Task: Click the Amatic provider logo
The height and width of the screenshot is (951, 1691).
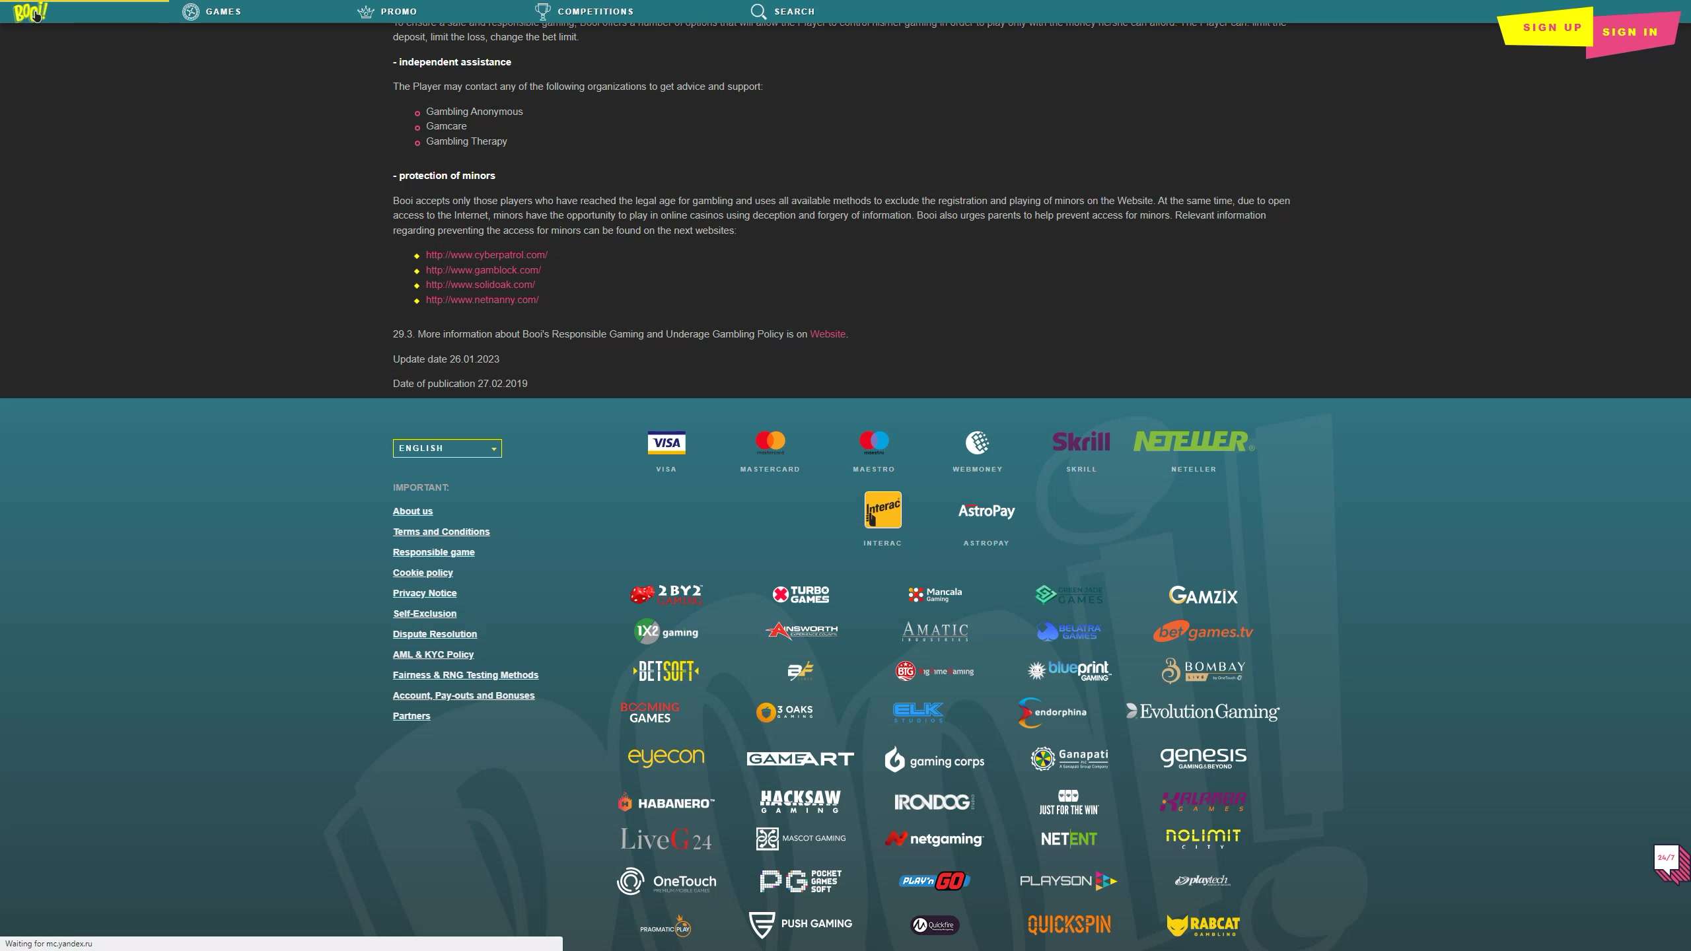Action: point(935,632)
